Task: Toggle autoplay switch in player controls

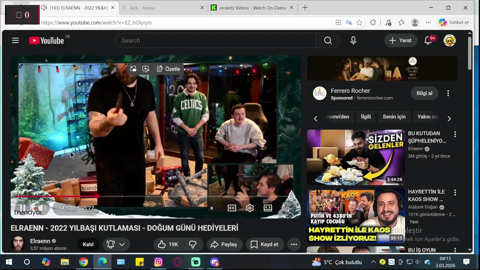Action: pos(211,208)
